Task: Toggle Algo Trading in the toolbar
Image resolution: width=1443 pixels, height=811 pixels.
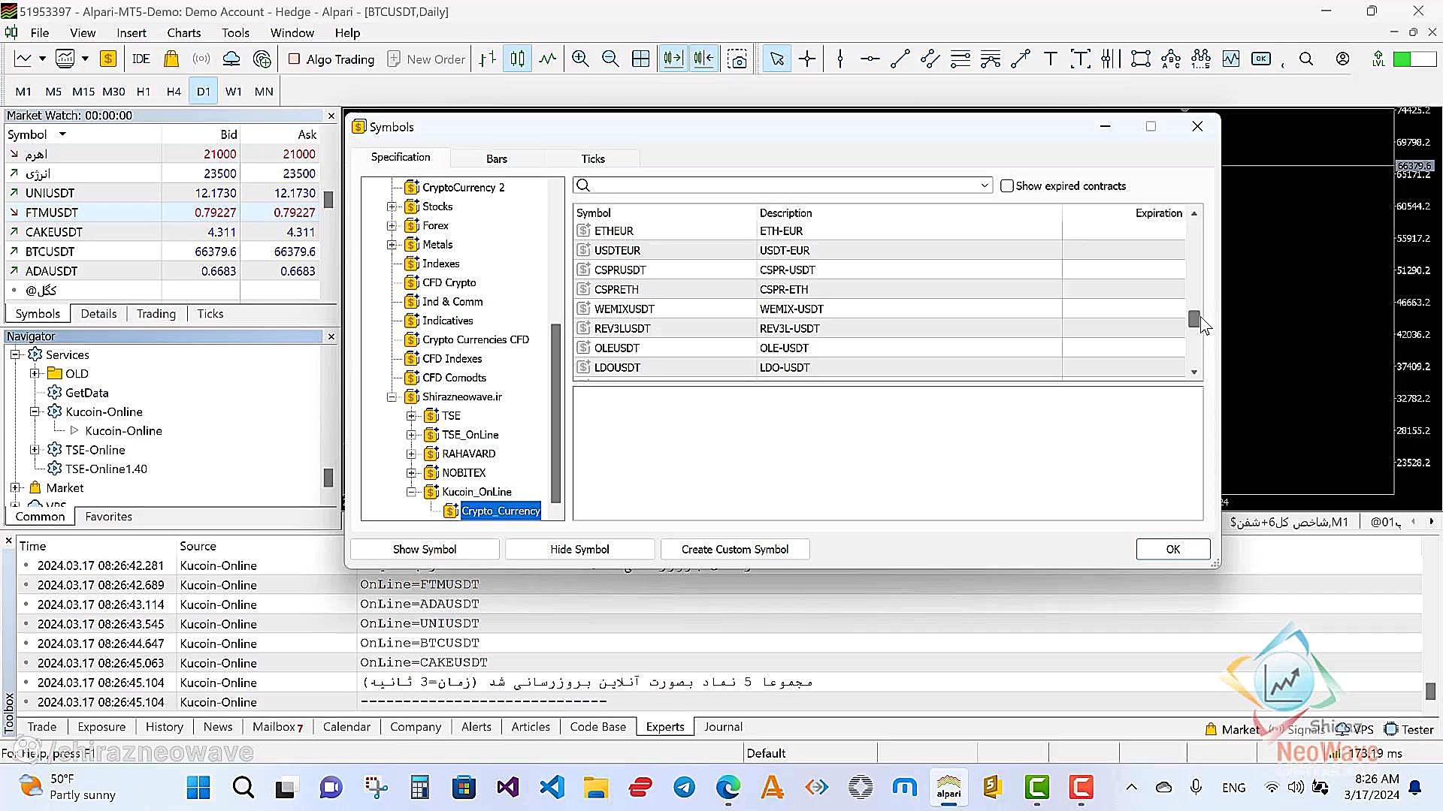Action: 331,59
